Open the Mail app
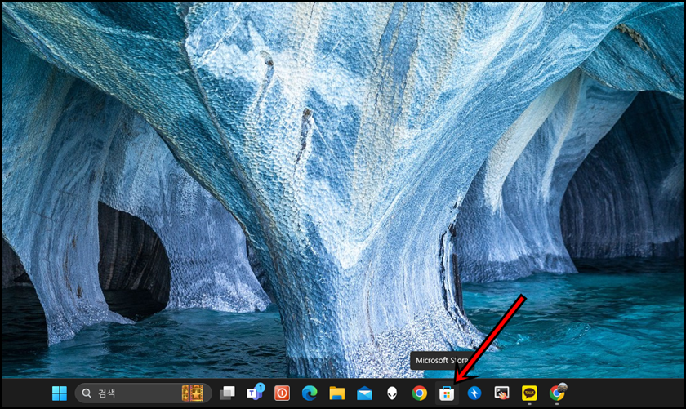This screenshot has height=409, width=686. click(x=364, y=393)
